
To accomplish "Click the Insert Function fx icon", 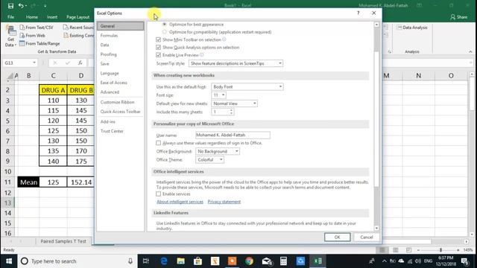I will click(80, 63).
